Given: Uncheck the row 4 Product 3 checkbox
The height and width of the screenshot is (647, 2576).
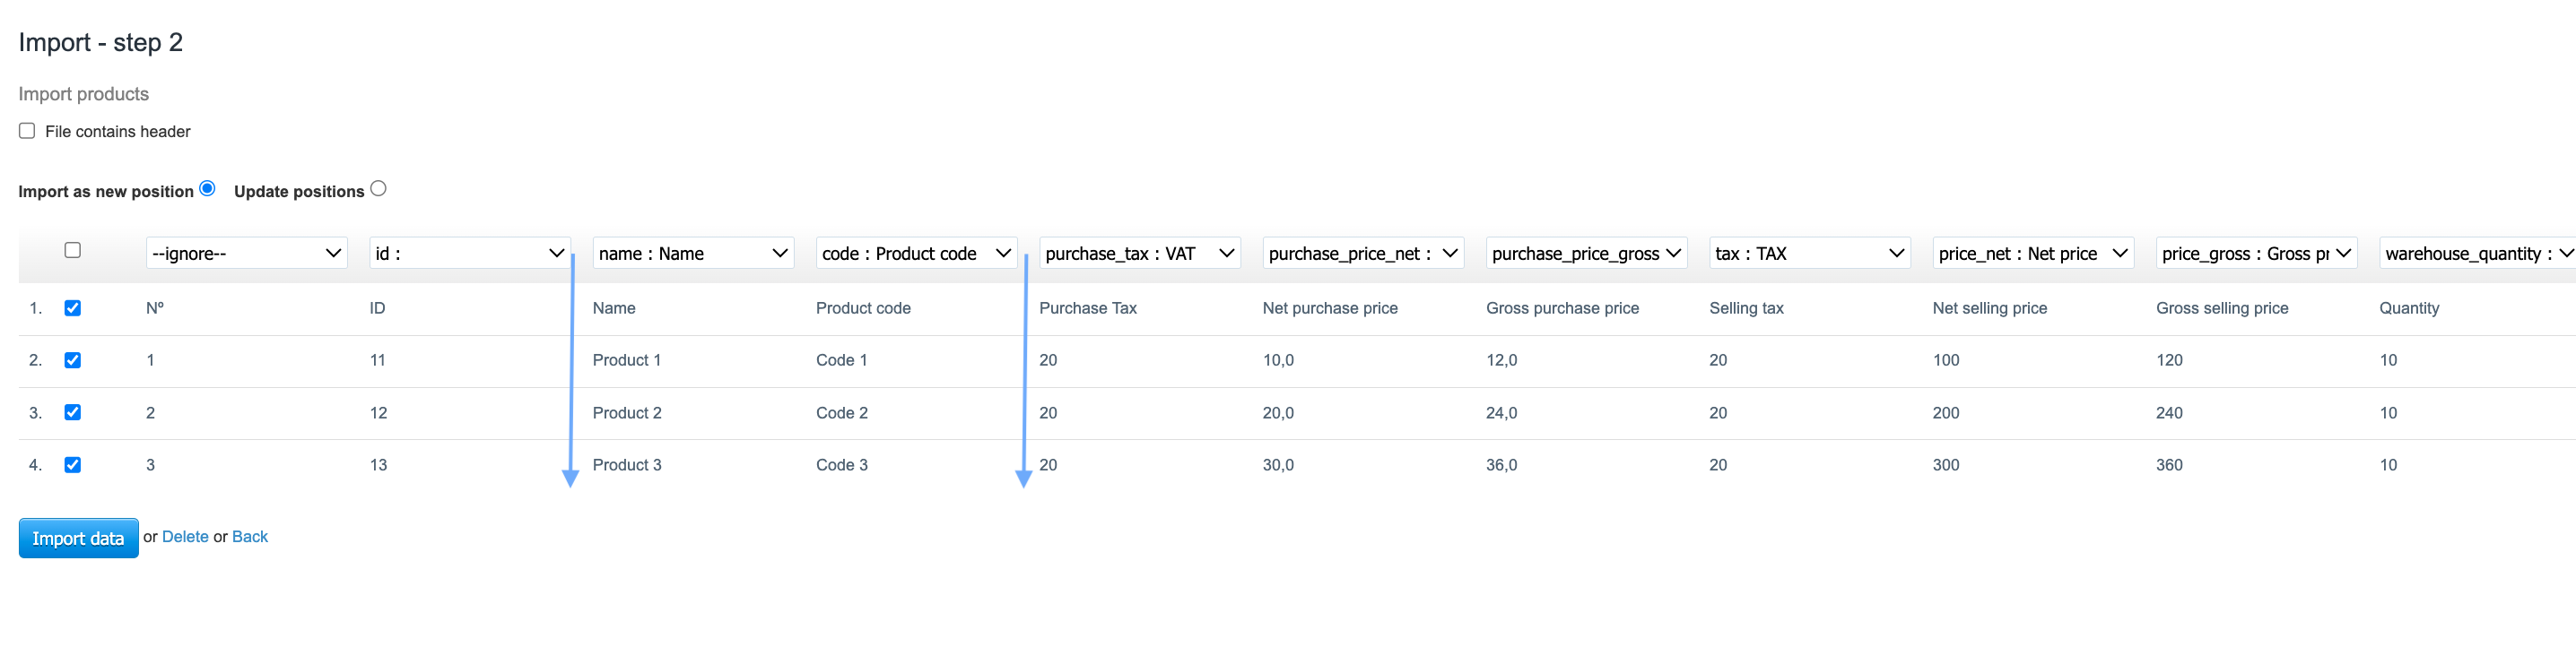Looking at the screenshot, I should tap(72, 465).
